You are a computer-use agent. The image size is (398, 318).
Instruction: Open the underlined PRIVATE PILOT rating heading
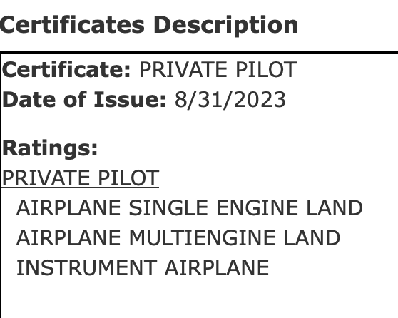coord(81,178)
